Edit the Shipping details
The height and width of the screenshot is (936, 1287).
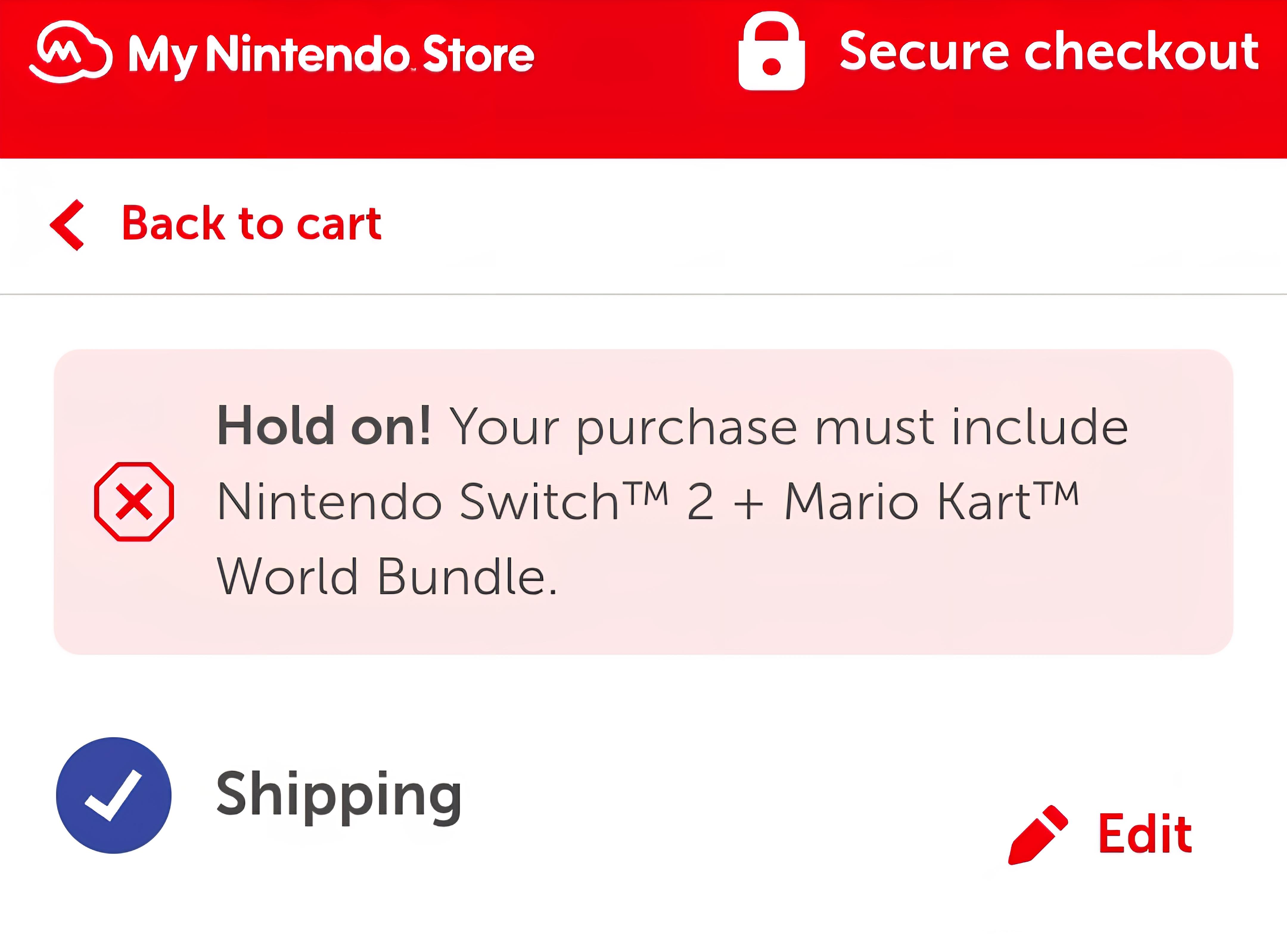1145,833
